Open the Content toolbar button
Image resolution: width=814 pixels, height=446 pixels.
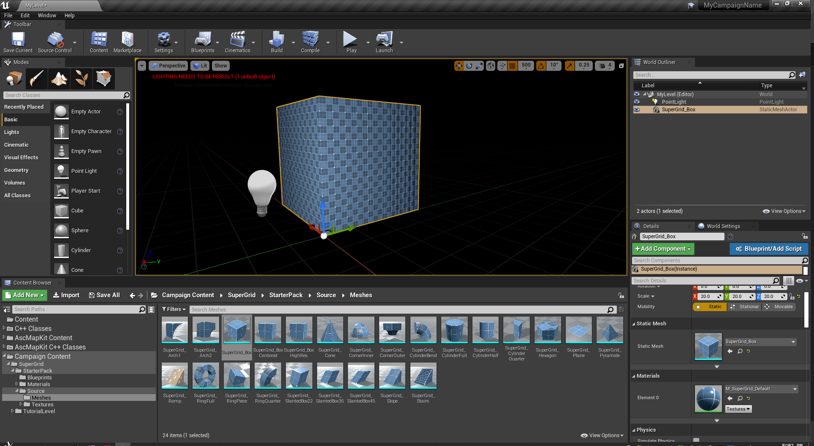point(99,42)
